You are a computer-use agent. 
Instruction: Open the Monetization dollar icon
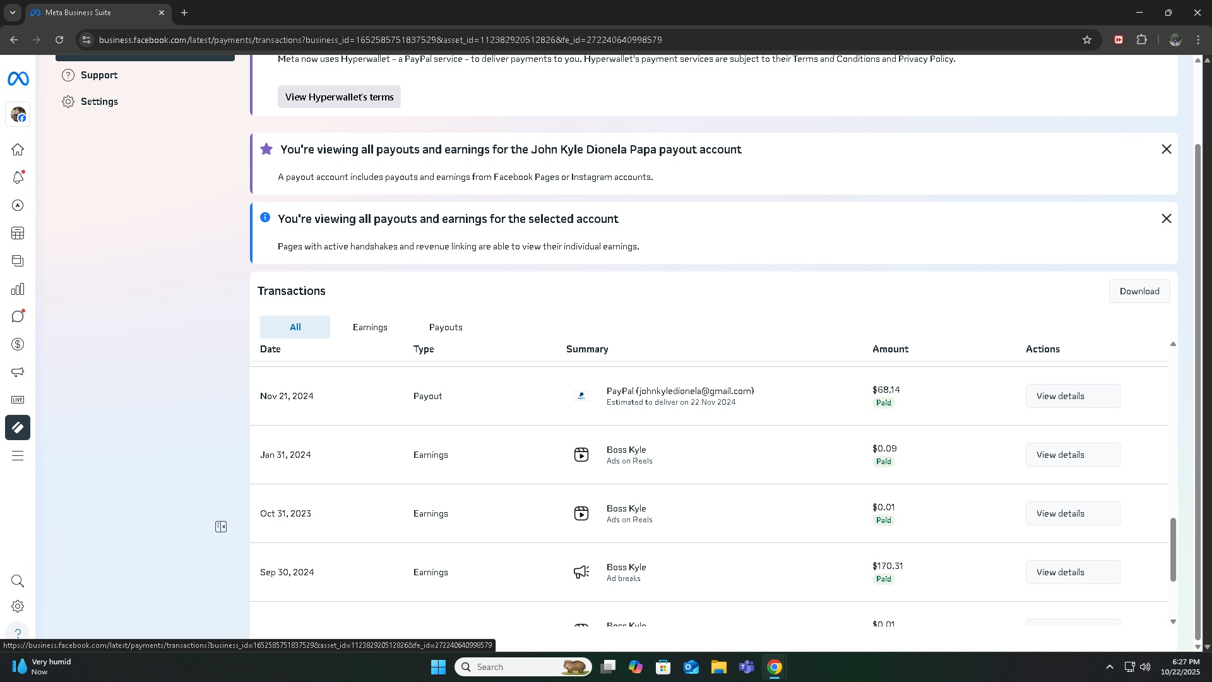18,344
